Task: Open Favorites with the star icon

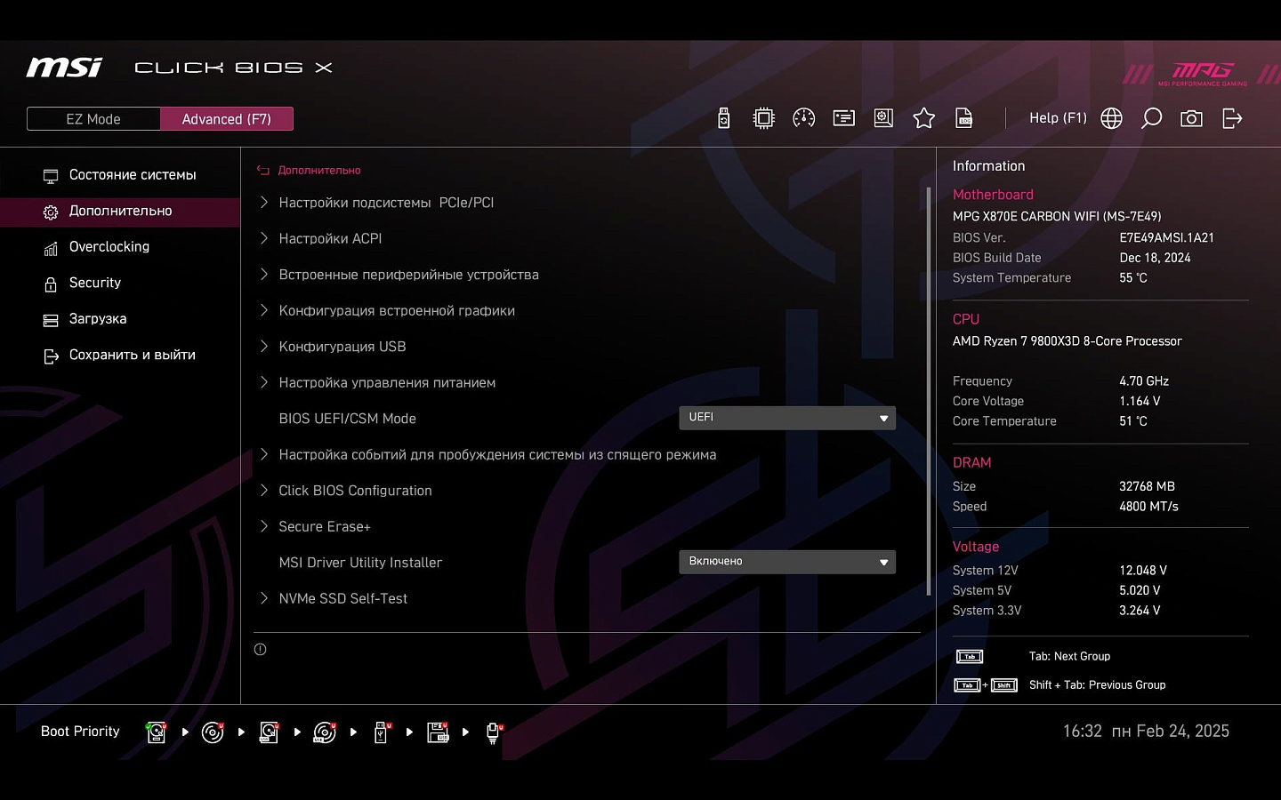Action: pyautogui.click(x=923, y=118)
